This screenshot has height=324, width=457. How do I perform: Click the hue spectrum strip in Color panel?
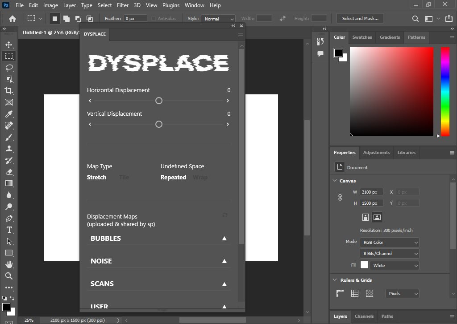445,92
